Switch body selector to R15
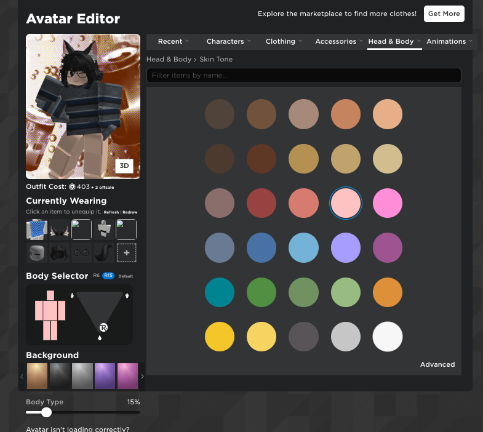The image size is (483, 432). 108,276
